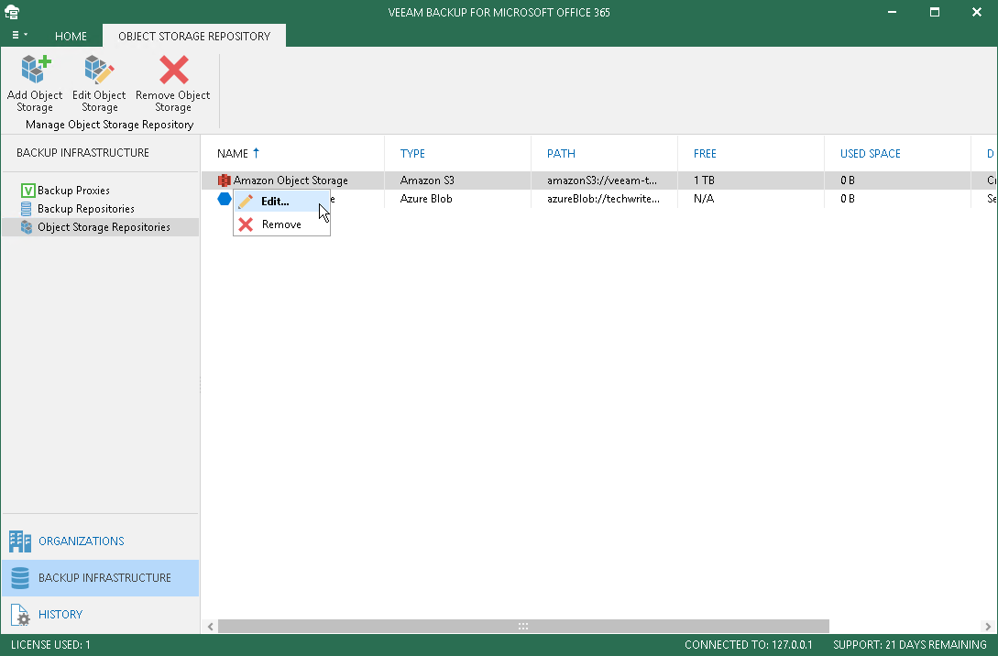Select the OBJECT STORAGE REPOSITORY tab

(x=194, y=37)
